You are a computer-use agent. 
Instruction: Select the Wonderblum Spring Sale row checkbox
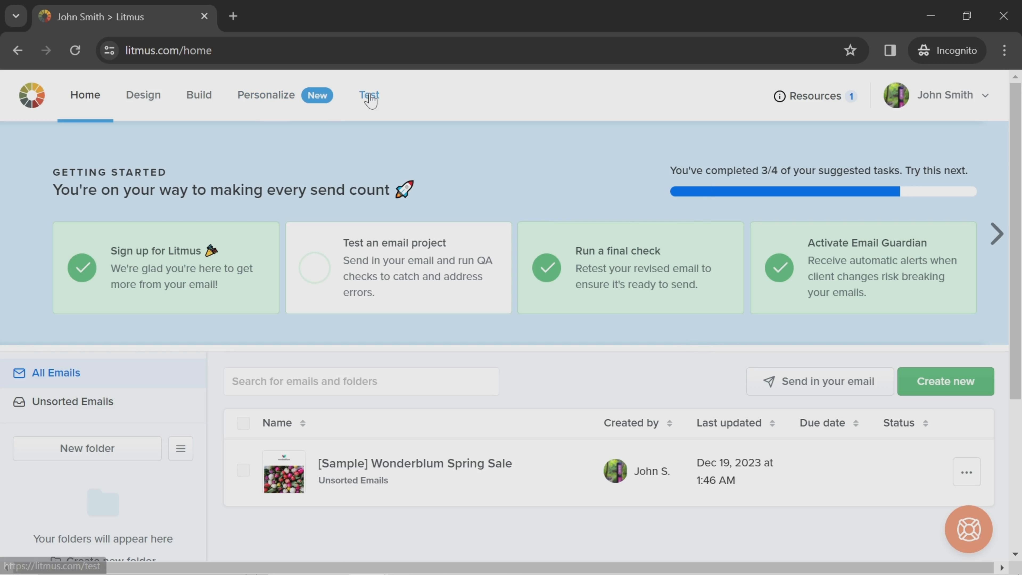coord(243,470)
